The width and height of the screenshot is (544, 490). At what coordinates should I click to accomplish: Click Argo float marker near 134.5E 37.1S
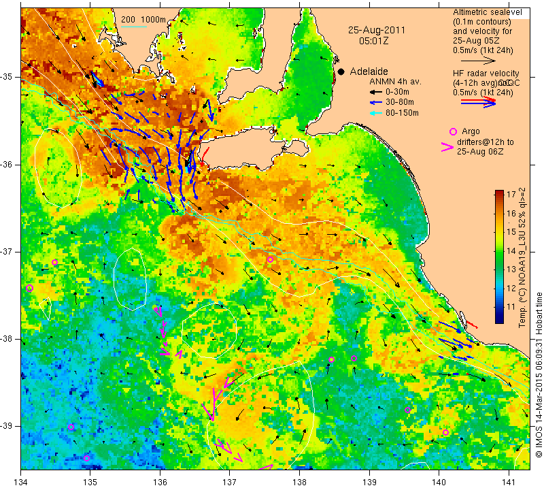(54, 262)
